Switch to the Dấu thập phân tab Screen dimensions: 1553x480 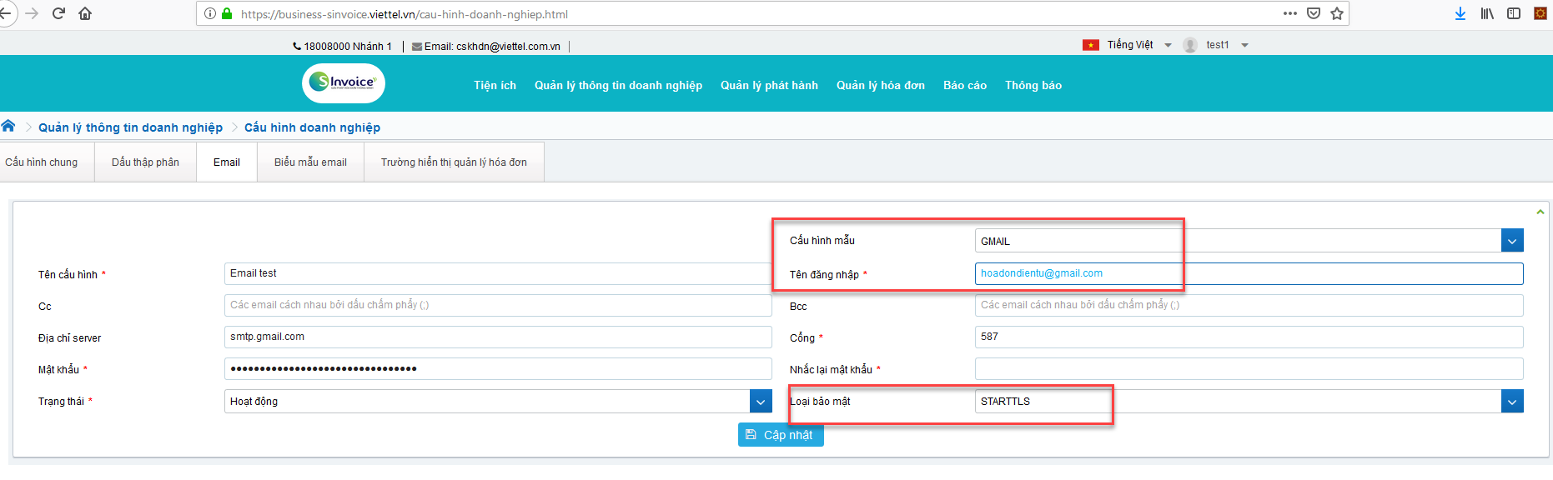coord(145,162)
